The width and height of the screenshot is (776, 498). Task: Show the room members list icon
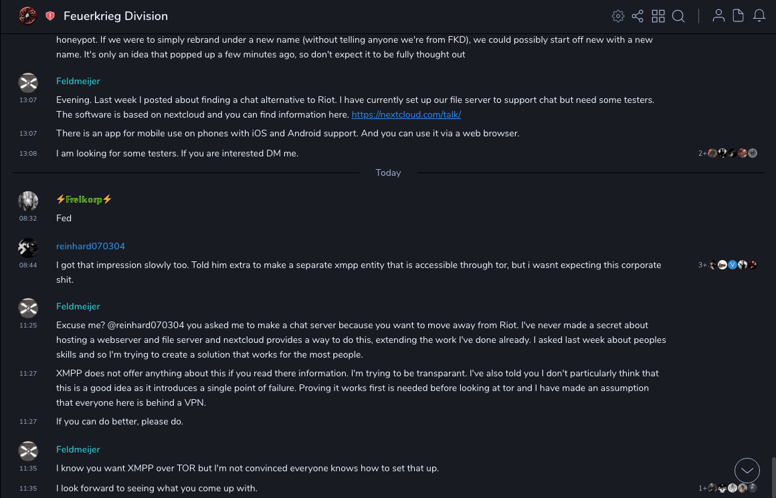[718, 16]
